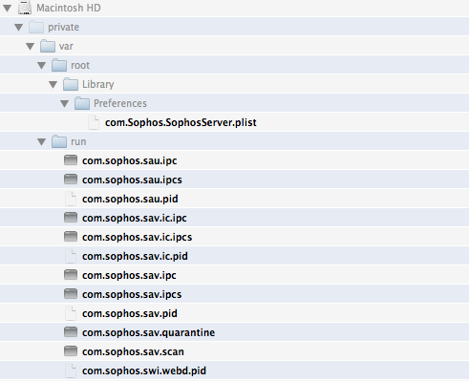This screenshot has width=469, height=381.
Task: Click the com.sophos.sau.ipc socket icon
Action: [x=71, y=160]
